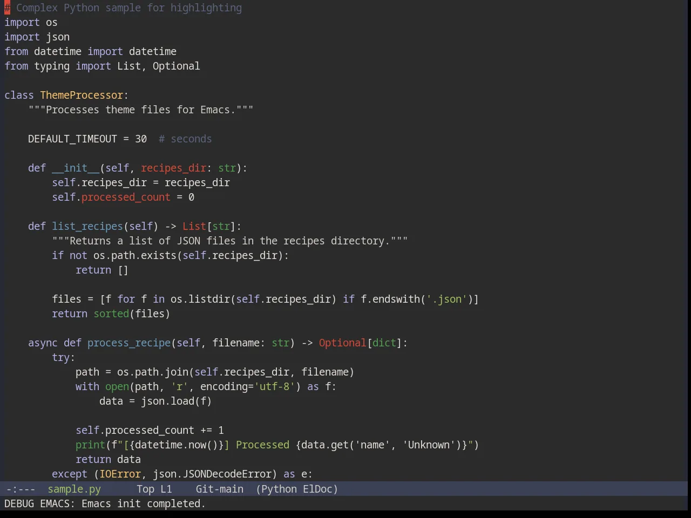Image resolution: width=691 pixels, height=518 pixels.
Task: Click the List return type annotation
Action: 194,226
